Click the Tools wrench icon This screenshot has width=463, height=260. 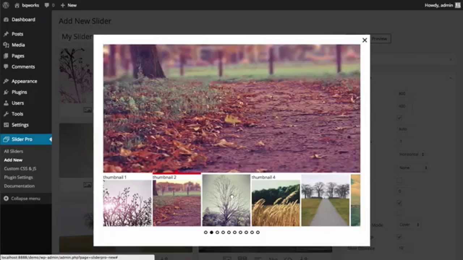tap(6, 114)
